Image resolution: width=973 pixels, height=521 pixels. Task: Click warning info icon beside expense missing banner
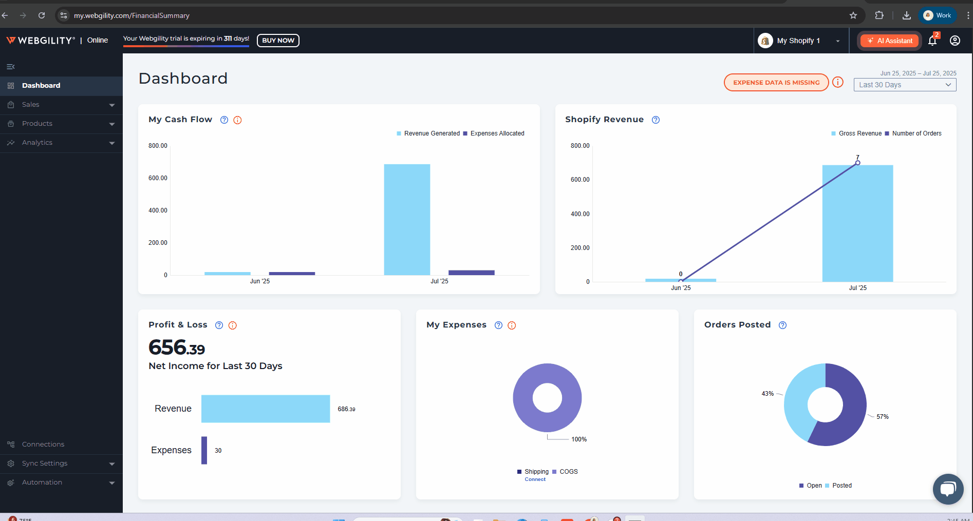(838, 82)
